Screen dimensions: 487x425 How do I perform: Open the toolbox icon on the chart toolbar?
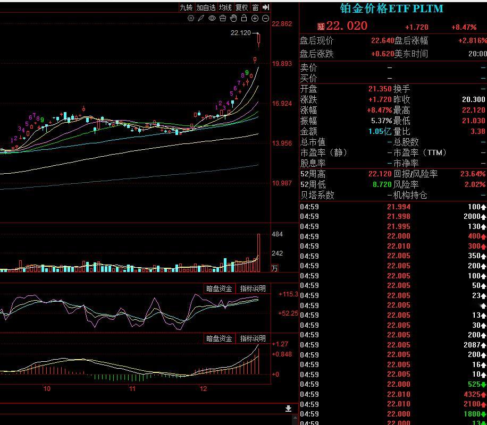[223, 18]
